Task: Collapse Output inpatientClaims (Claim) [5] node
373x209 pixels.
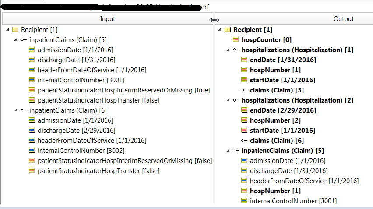Action: point(229,150)
